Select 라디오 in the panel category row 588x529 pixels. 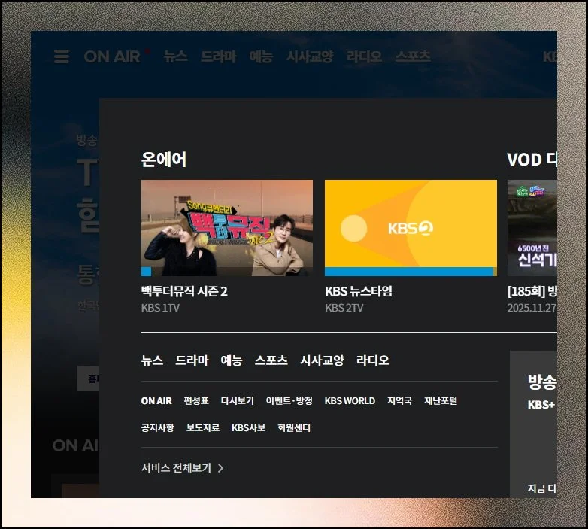(x=373, y=360)
